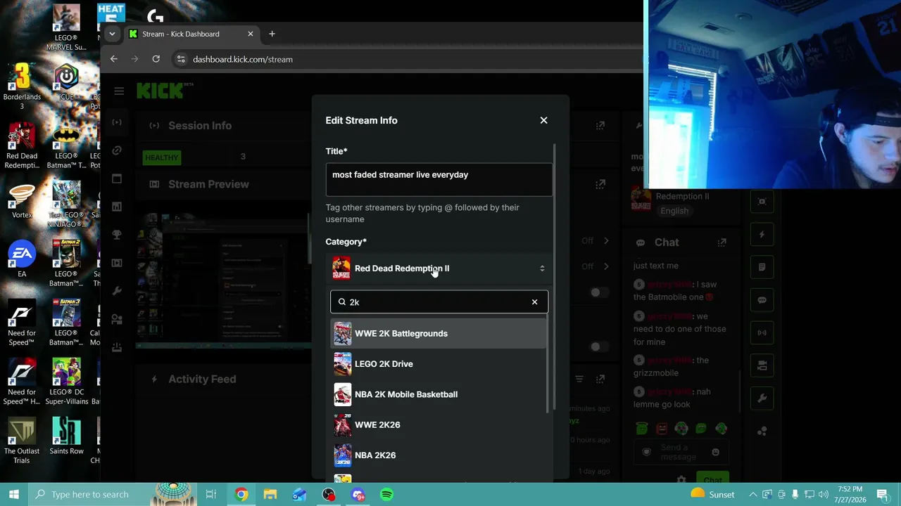
Task: Pop out the Session Info panel
Action: click(600, 126)
